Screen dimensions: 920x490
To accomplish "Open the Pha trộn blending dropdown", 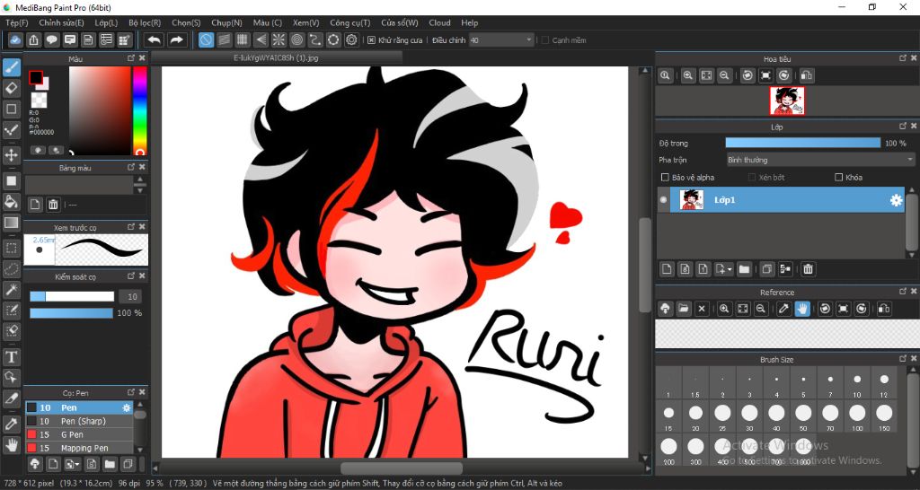I will (820, 160).
